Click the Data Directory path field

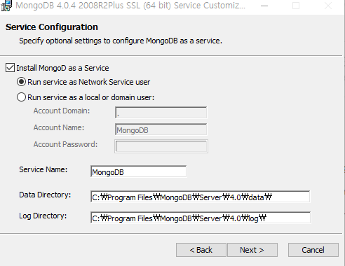[x=201, y=197]
